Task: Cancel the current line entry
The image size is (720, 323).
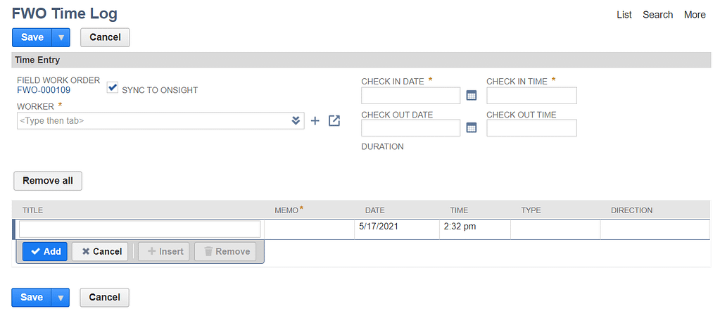Action: 100,251
